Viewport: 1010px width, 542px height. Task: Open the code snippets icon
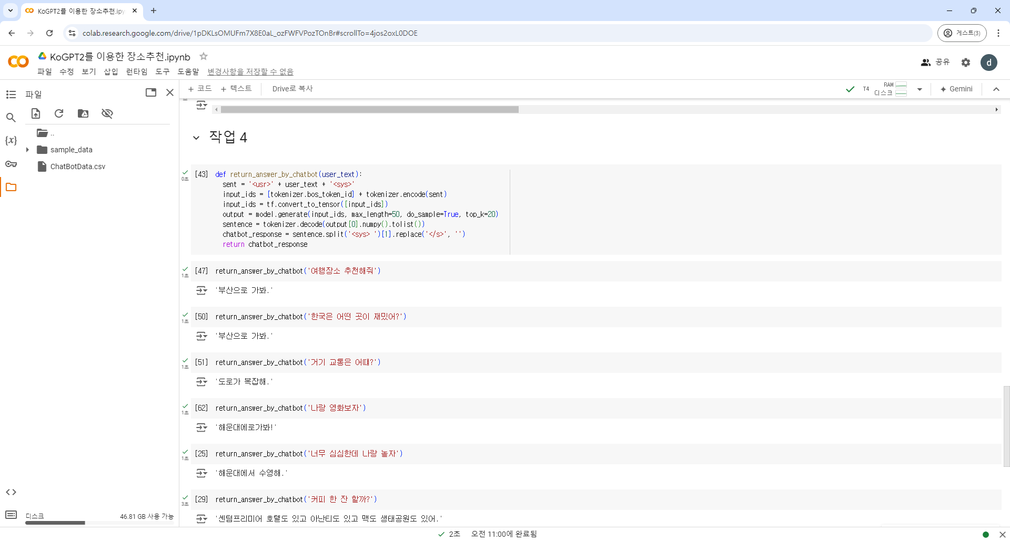(11, 492)
